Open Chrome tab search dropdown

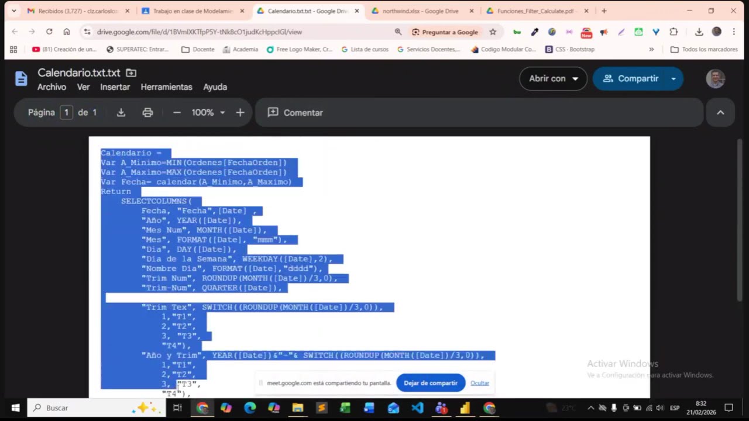point(13,11)
